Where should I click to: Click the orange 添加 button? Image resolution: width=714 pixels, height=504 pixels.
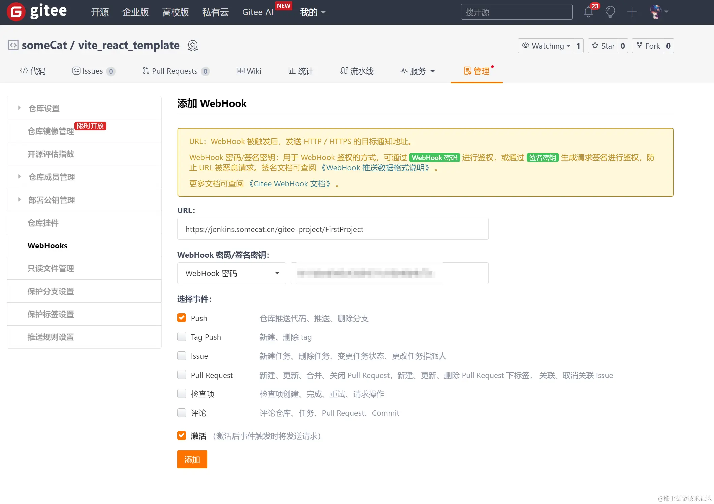pos(192,459)
